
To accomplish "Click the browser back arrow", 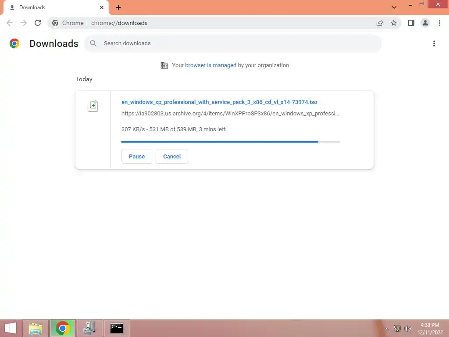I will click(x=10, y=23).
